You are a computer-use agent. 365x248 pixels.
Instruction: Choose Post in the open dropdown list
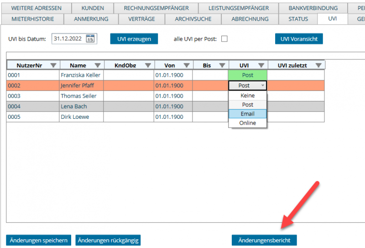click(x=247, y=105)
